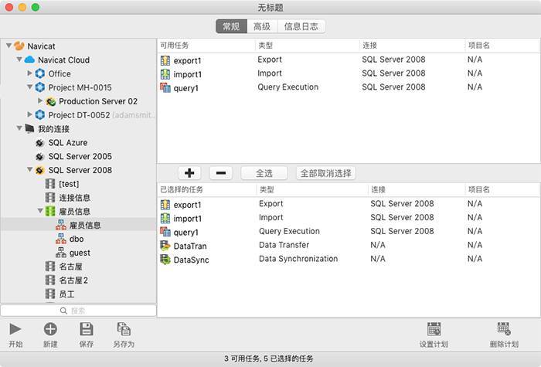Open the 信息日志 tab
Viewport: 541px width, 367px height.
tap(301, 26)
